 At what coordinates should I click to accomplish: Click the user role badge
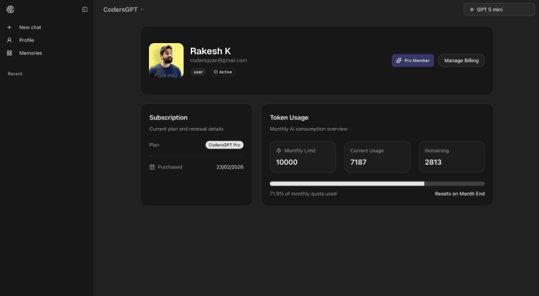(x=198, y=72)
